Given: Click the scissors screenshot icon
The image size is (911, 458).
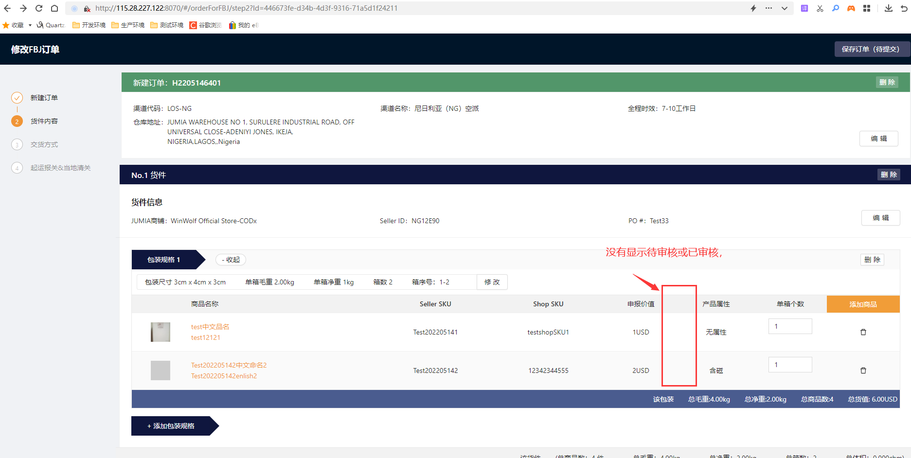Looking at the screenshot, I should (820, 8).
